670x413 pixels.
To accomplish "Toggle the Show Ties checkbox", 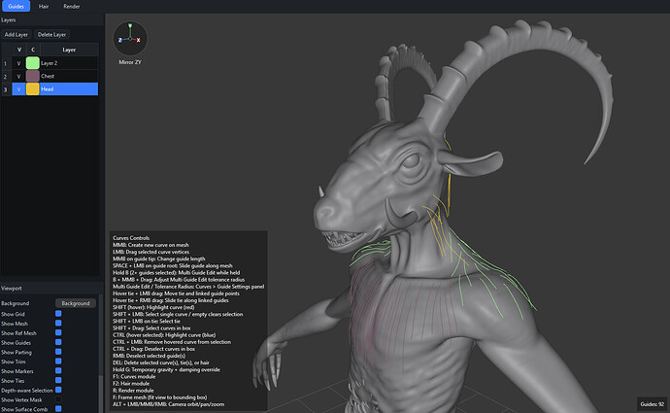I will (x=58, y=380).
